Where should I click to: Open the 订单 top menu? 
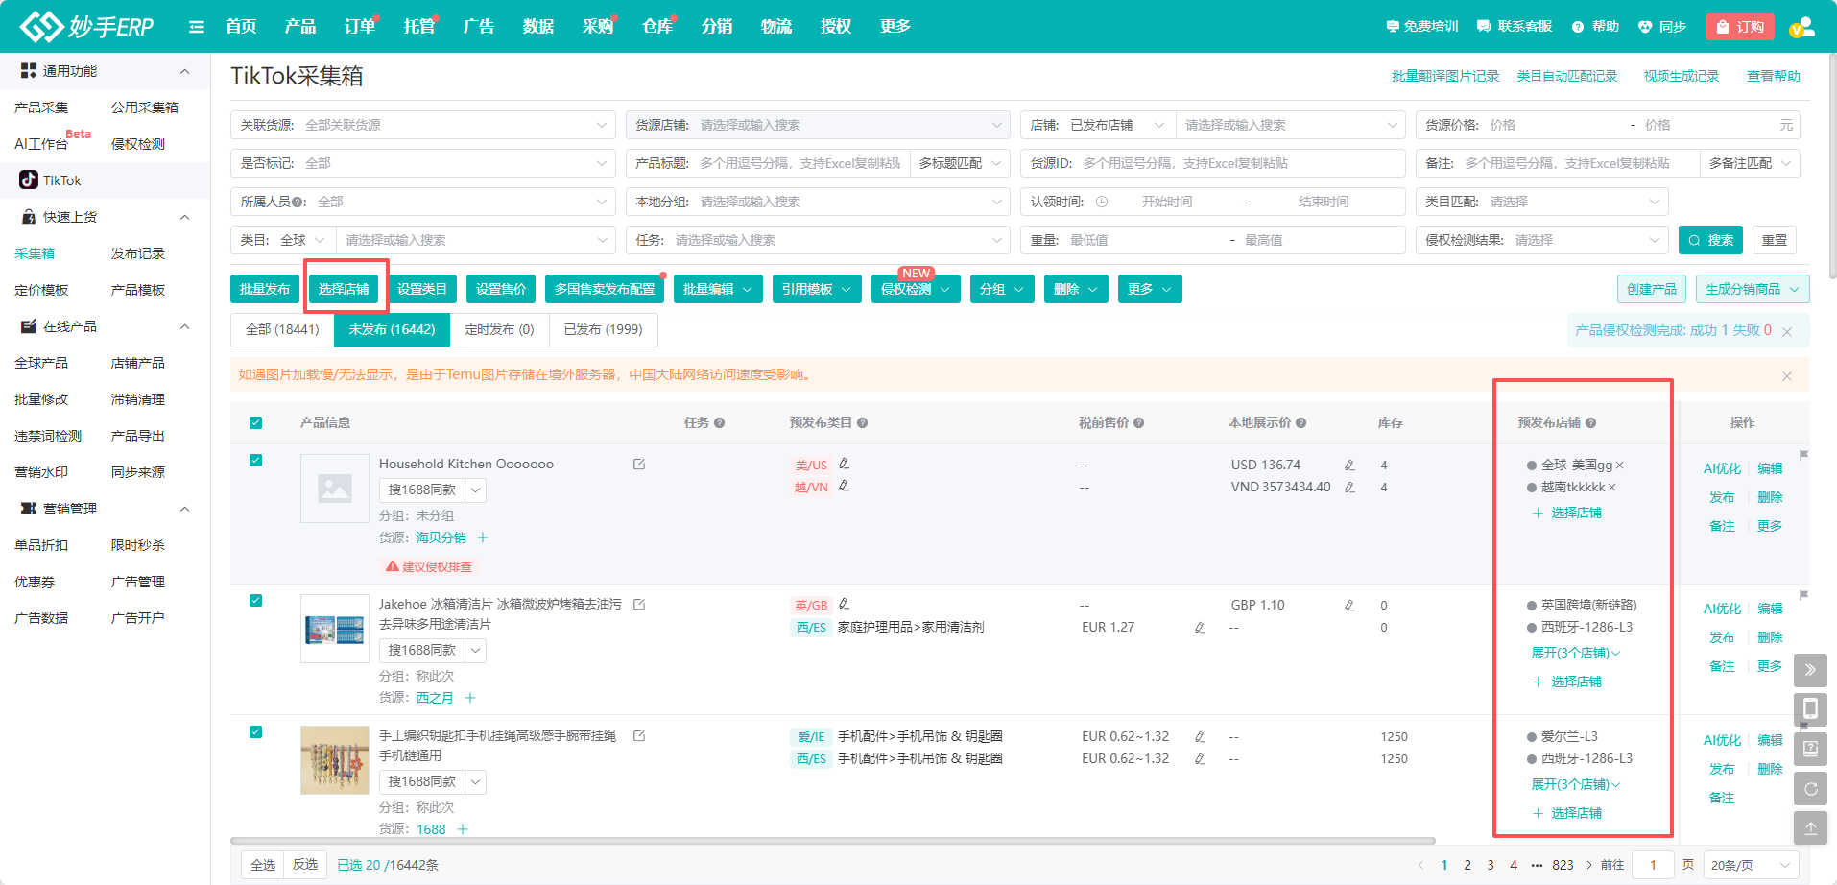click(359, 27)
